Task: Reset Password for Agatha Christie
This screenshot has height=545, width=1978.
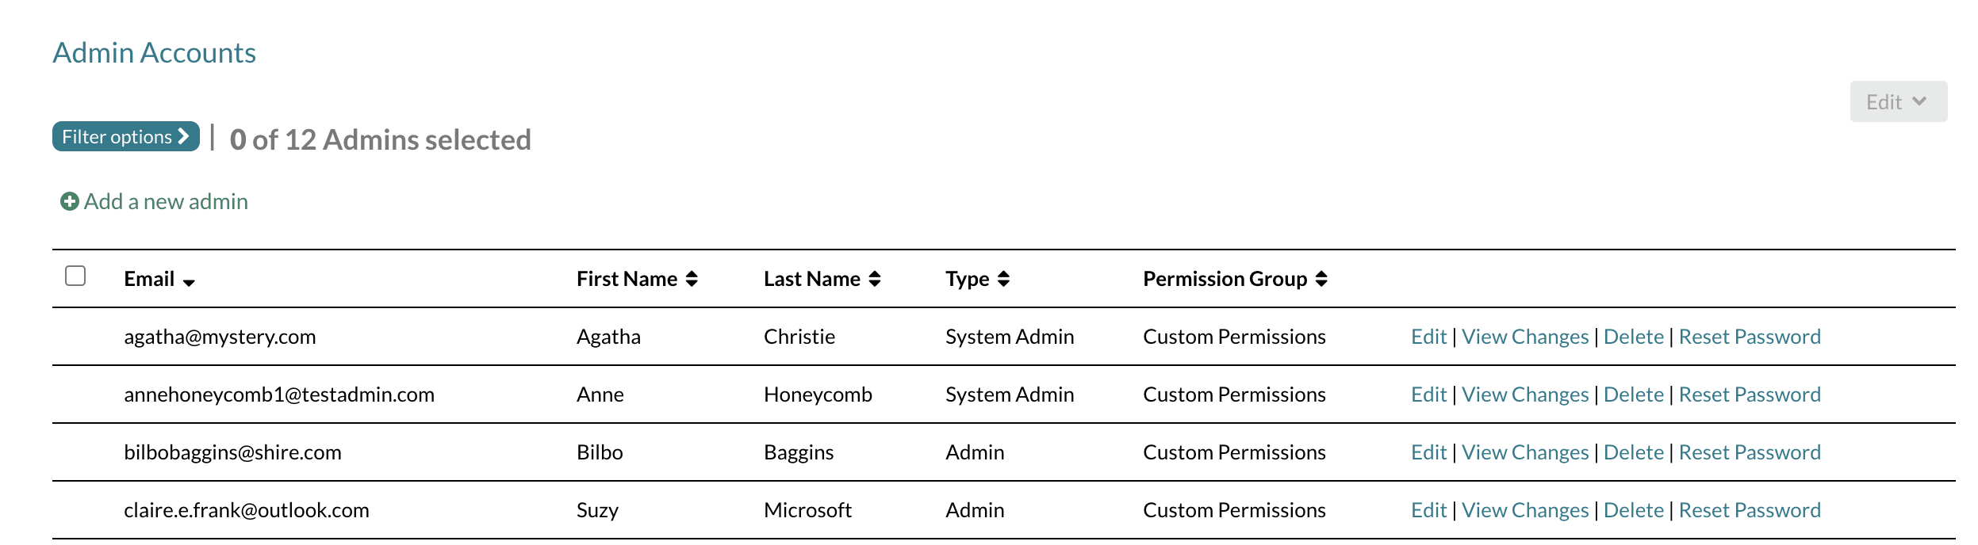Action: pyautogui.click(x=1749, y=337)
